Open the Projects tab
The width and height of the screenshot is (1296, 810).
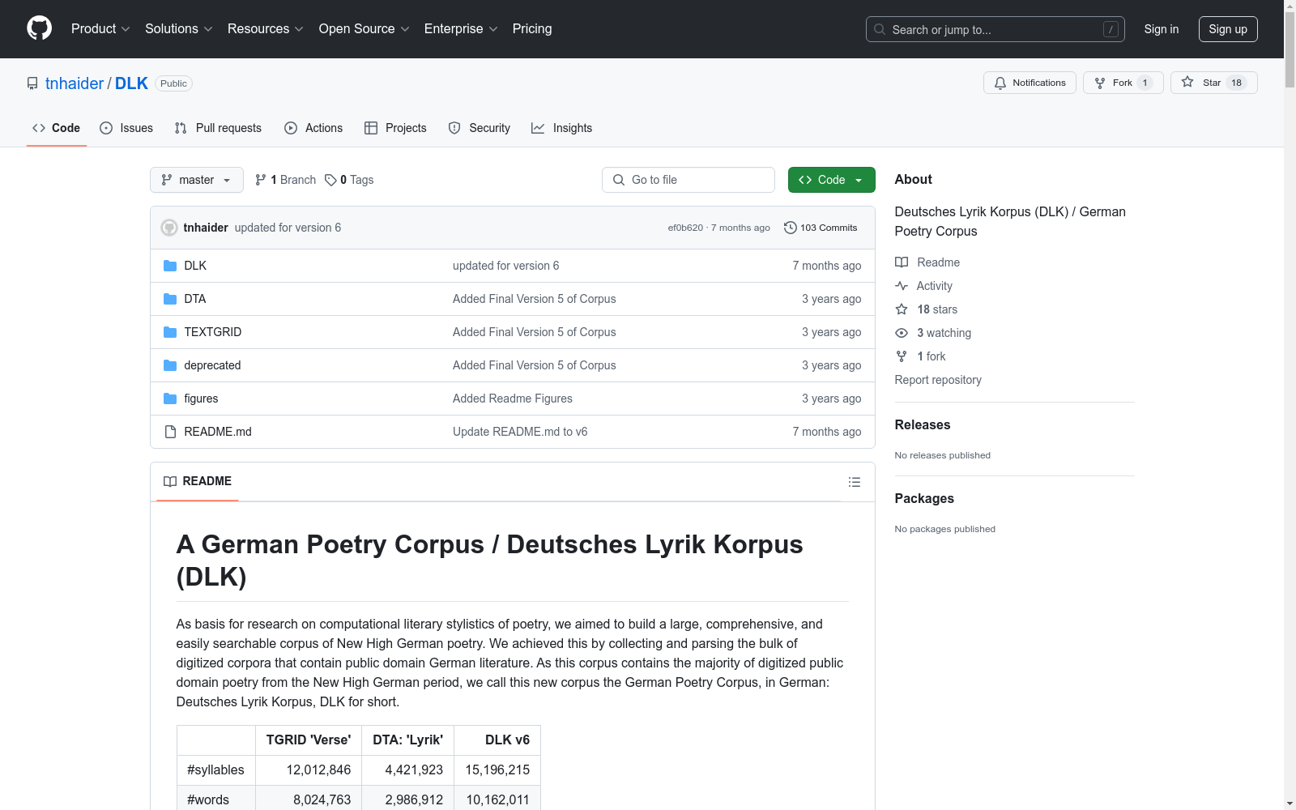point(395,128)
